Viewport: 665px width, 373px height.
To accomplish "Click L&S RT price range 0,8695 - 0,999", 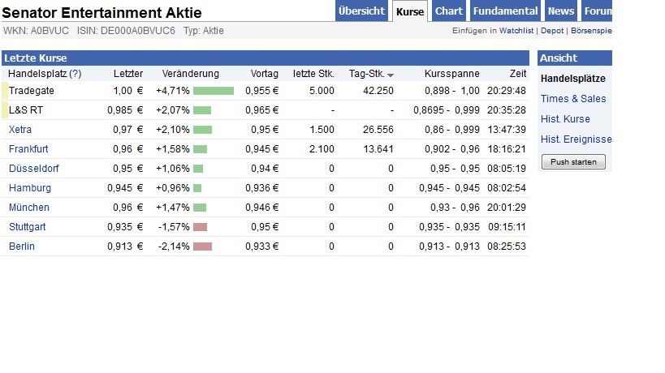I will click(x=446, y=110).
